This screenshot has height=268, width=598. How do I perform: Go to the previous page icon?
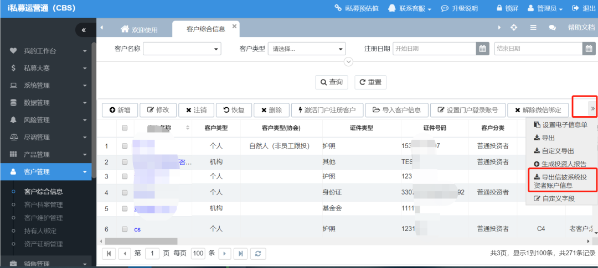(x=125, y=254)
